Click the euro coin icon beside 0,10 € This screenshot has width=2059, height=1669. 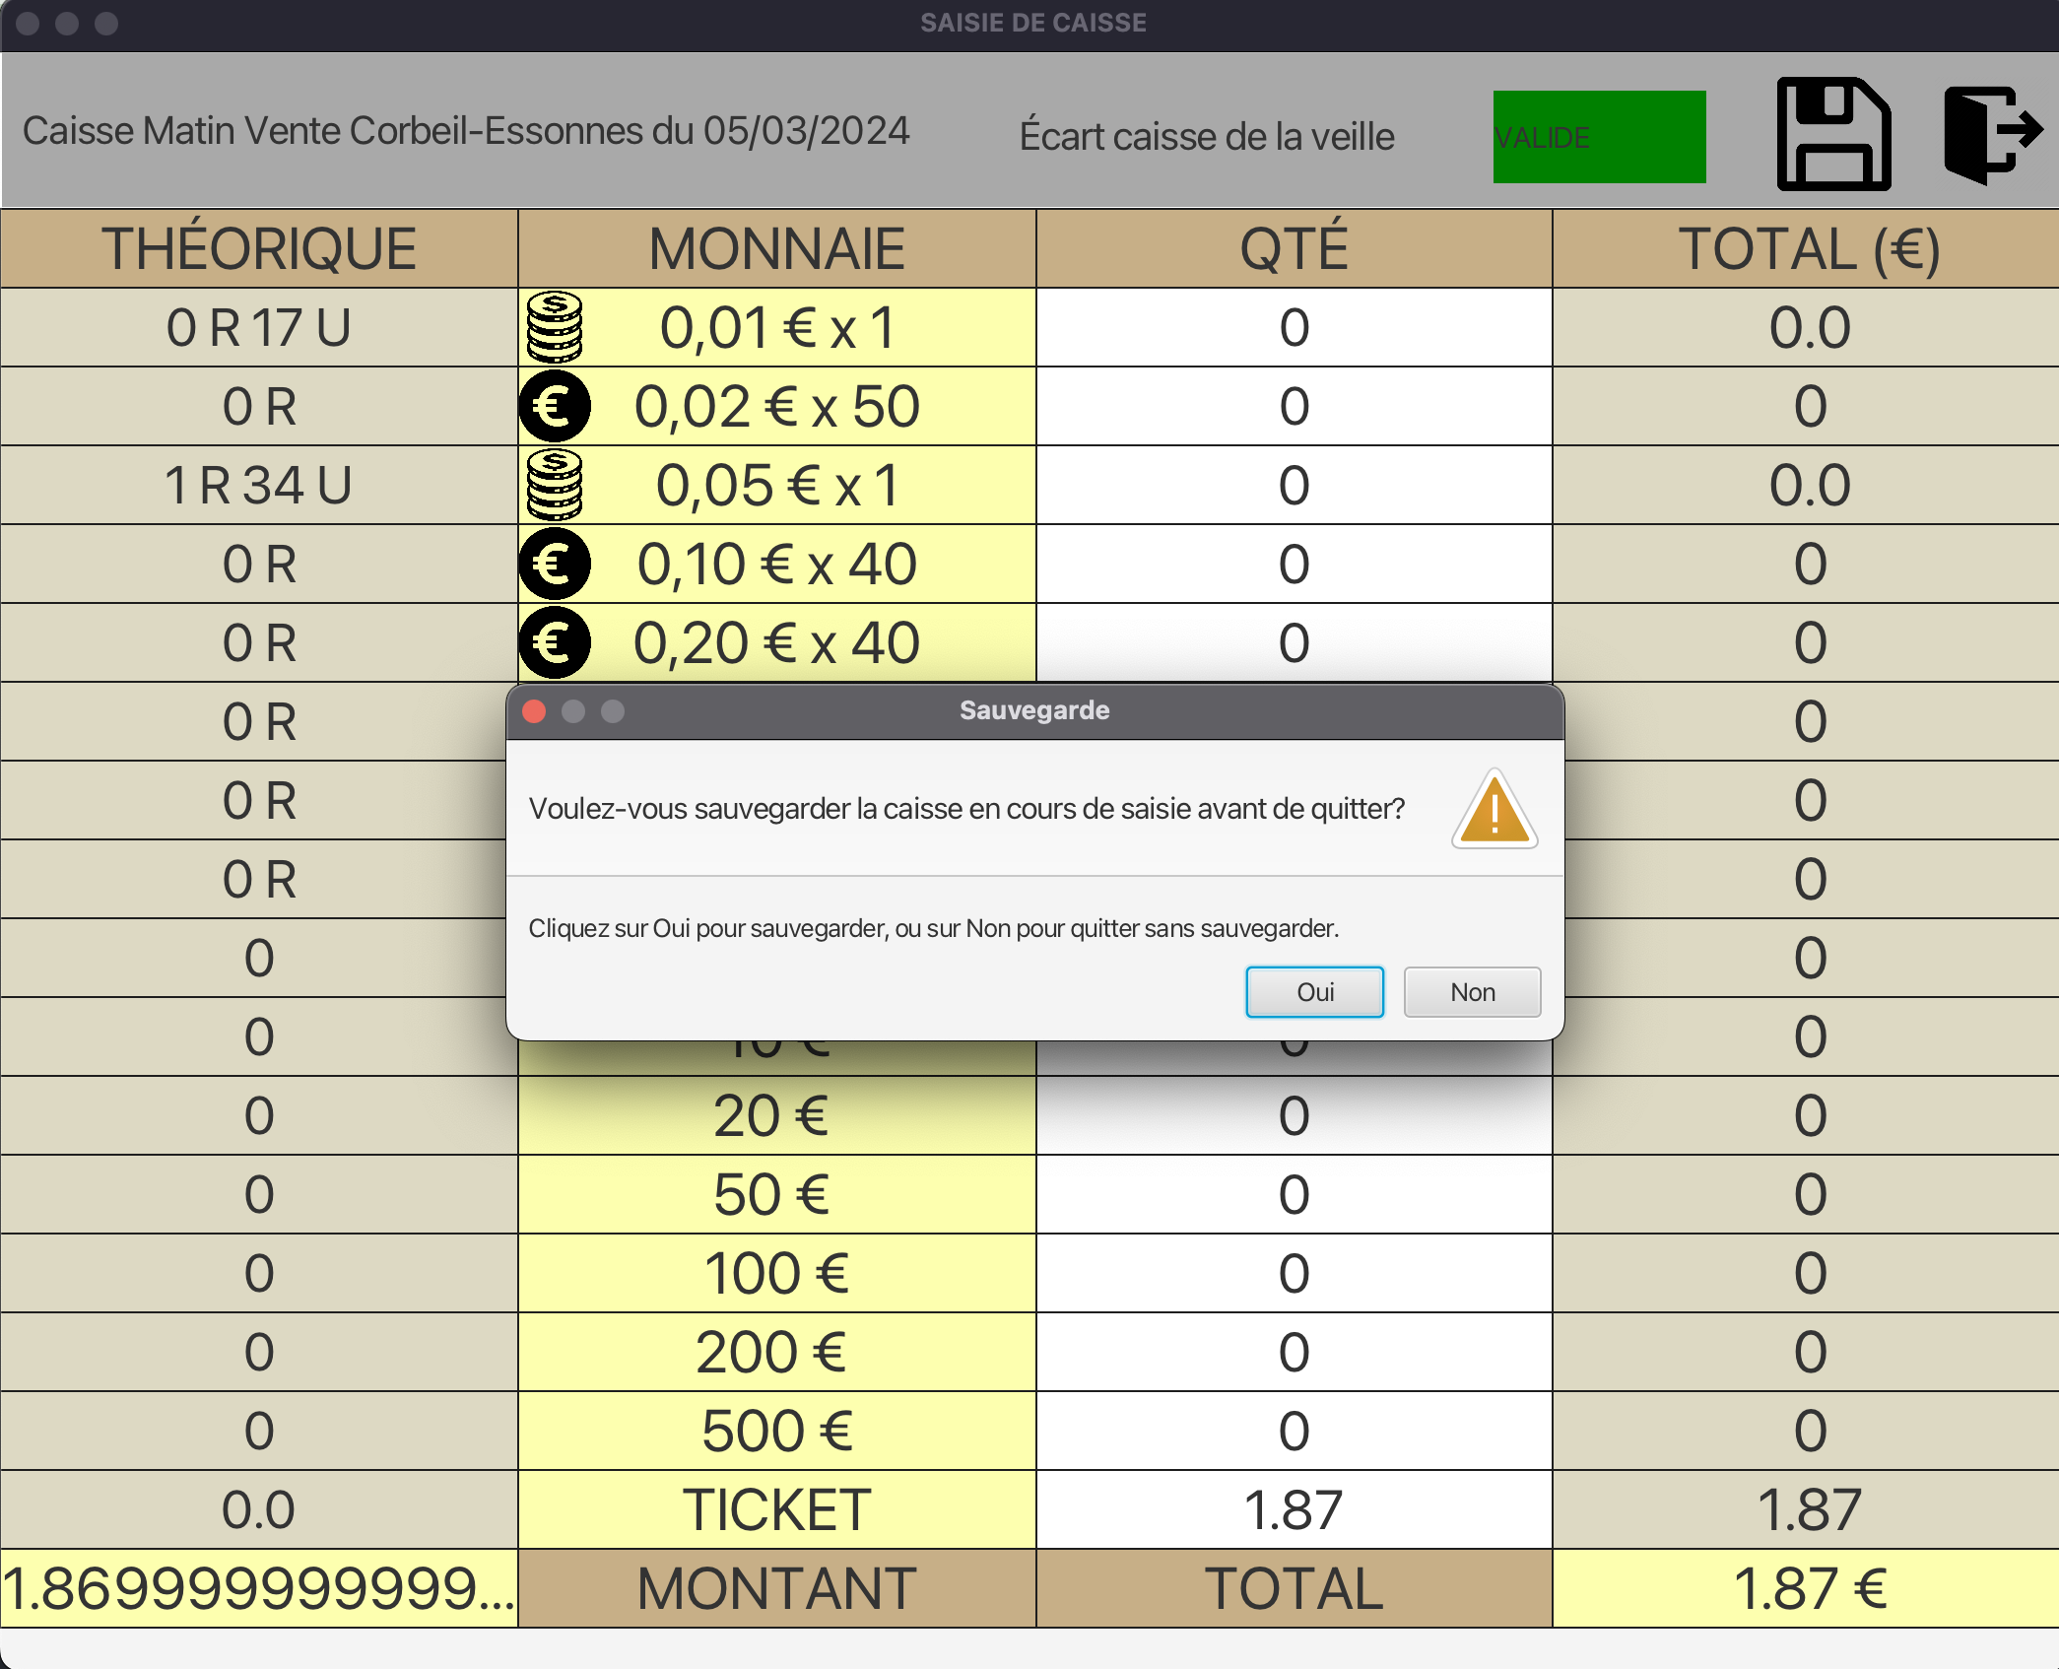pyautogui.click(x=554, y=563)
